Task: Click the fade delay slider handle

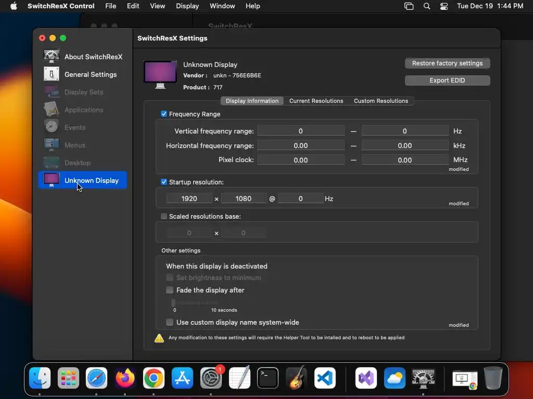Action: coord(173,302)
